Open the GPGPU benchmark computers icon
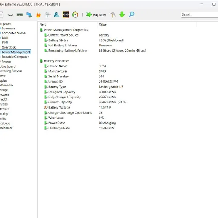Image resolution: width=218 pixels, height=218 pixels. (x=29, y=15)
